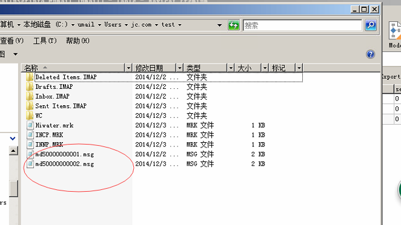The image size is (401, 225).
Task: Select the Drafts.IMAP name text
Action: [x=54, y=86]
